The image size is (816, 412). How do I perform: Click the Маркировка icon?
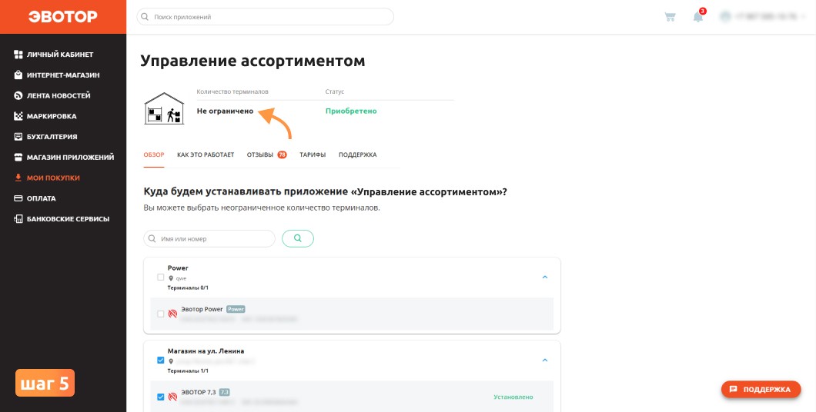pyautogui.click(x=18, y=116)
